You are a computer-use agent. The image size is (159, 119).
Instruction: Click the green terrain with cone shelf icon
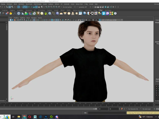[26, 14]
